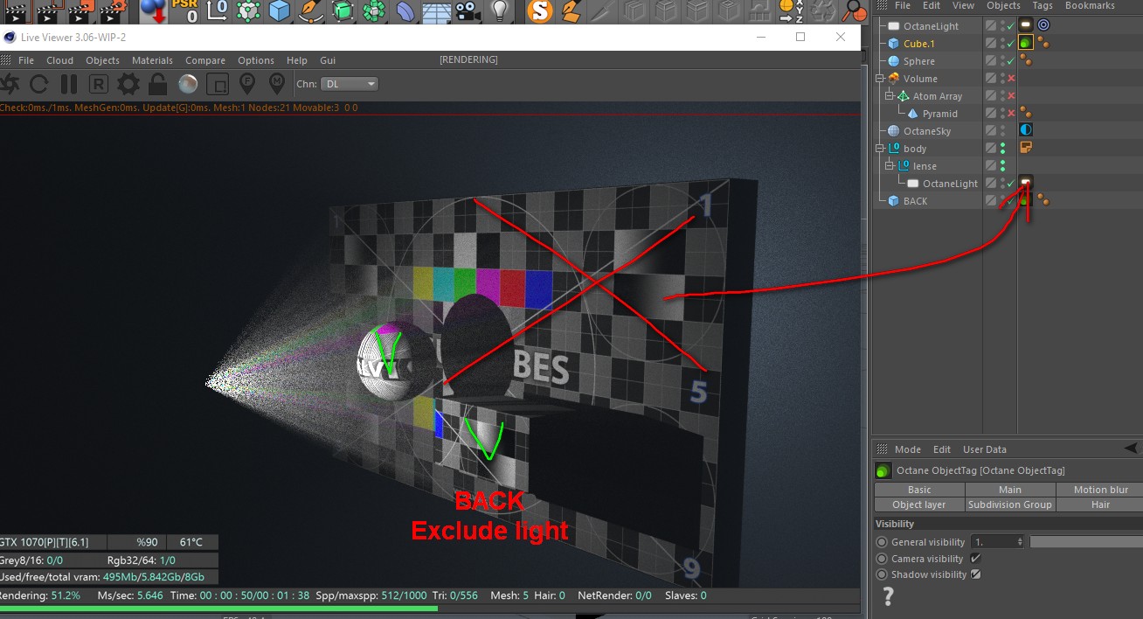Screen dimensions: 1143x619
Task: Toggle Volume's red X enable mark
Action: tap(1011, 79)
